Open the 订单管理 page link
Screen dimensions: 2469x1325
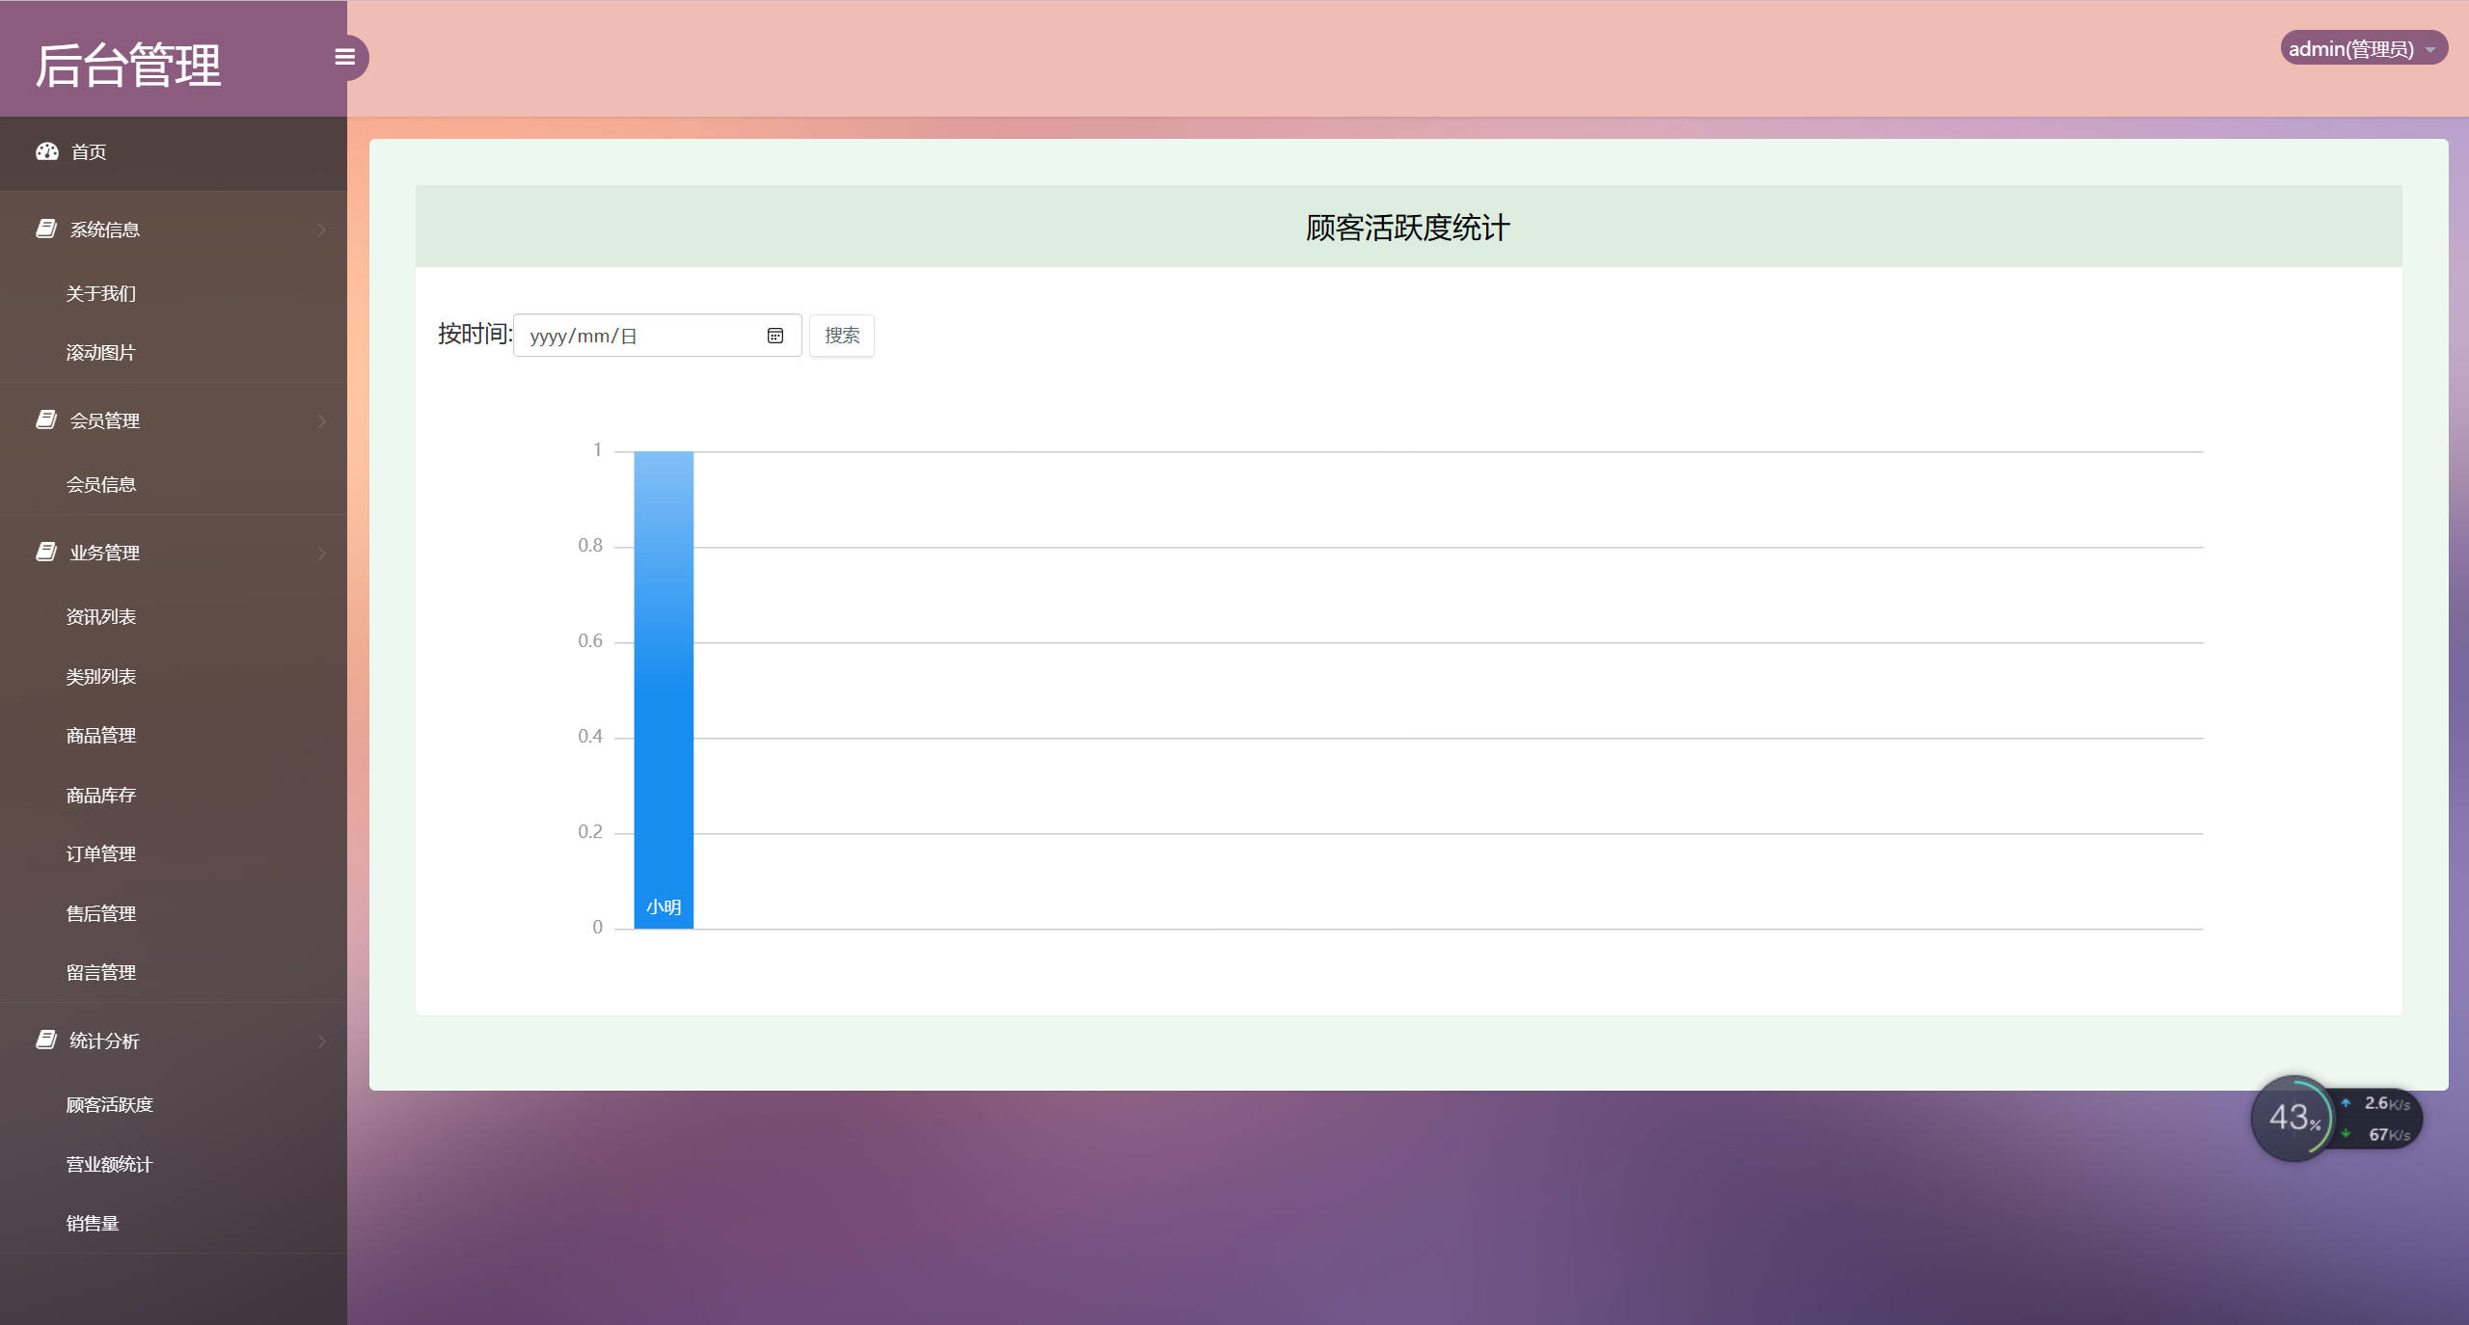(100, 853)
